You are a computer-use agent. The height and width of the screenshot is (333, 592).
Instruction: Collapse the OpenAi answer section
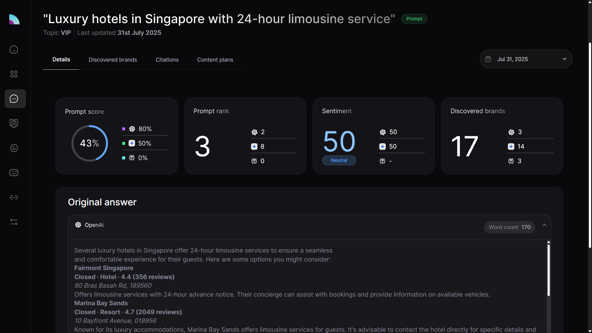tap(545, 225)
